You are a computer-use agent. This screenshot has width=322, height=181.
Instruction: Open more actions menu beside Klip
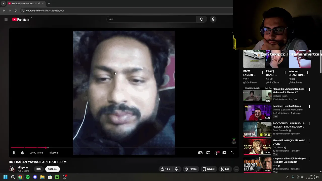pyautogui.click(x=236, y=169)
